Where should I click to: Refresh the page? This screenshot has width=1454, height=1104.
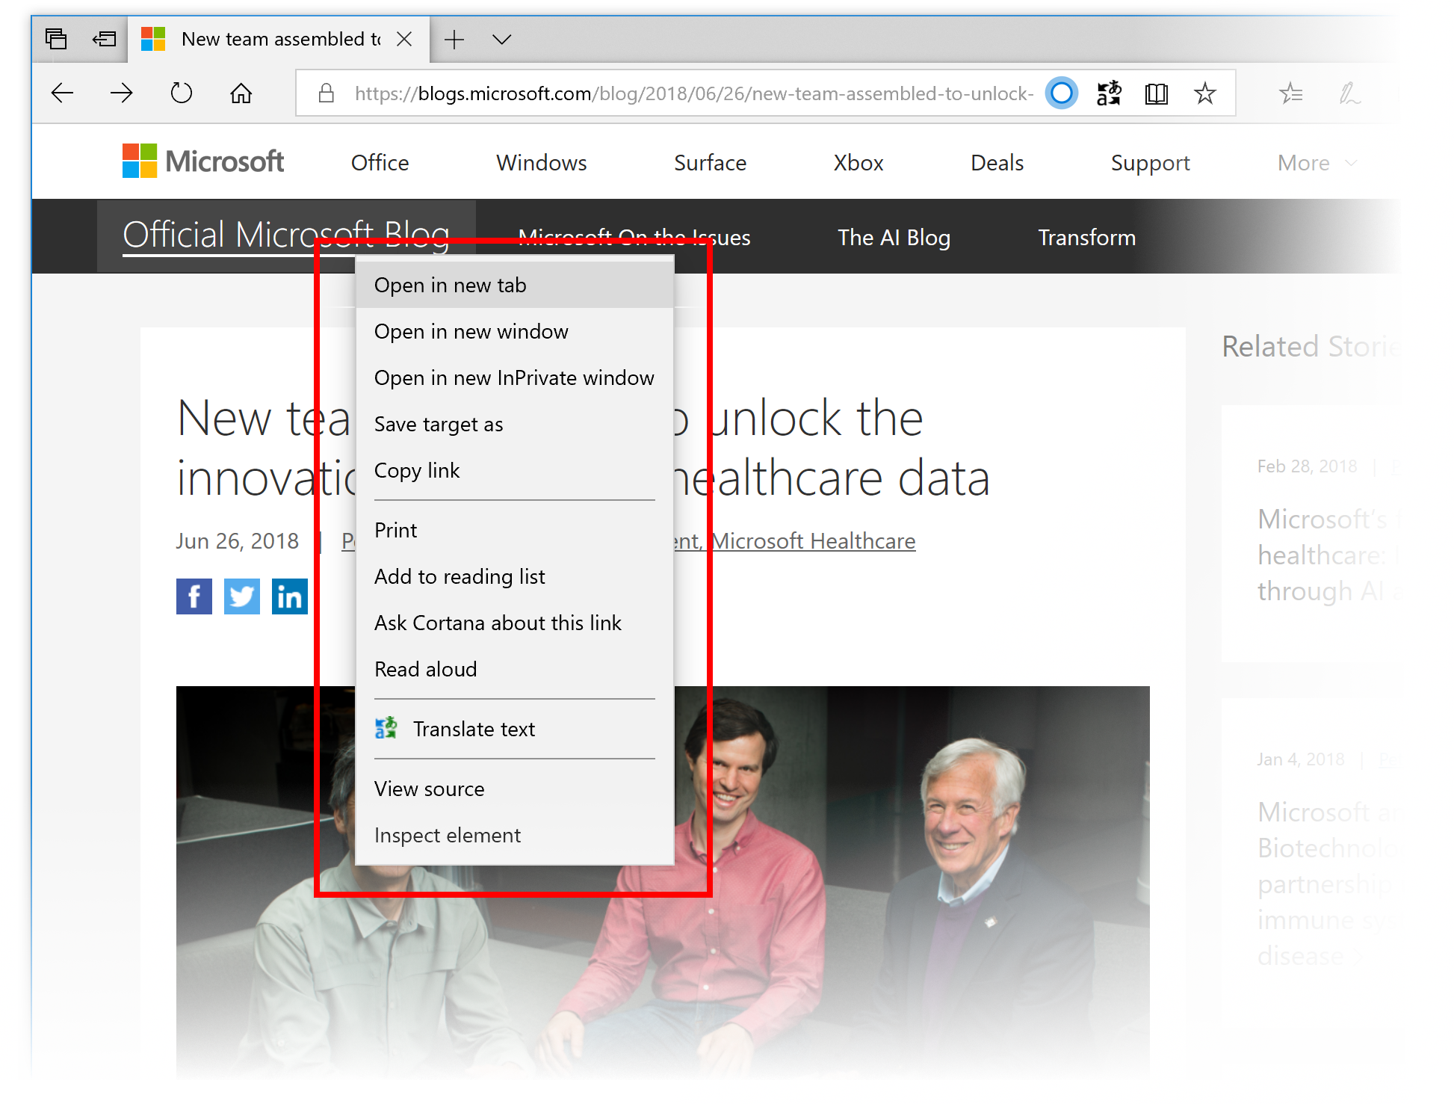coord(181,93)
